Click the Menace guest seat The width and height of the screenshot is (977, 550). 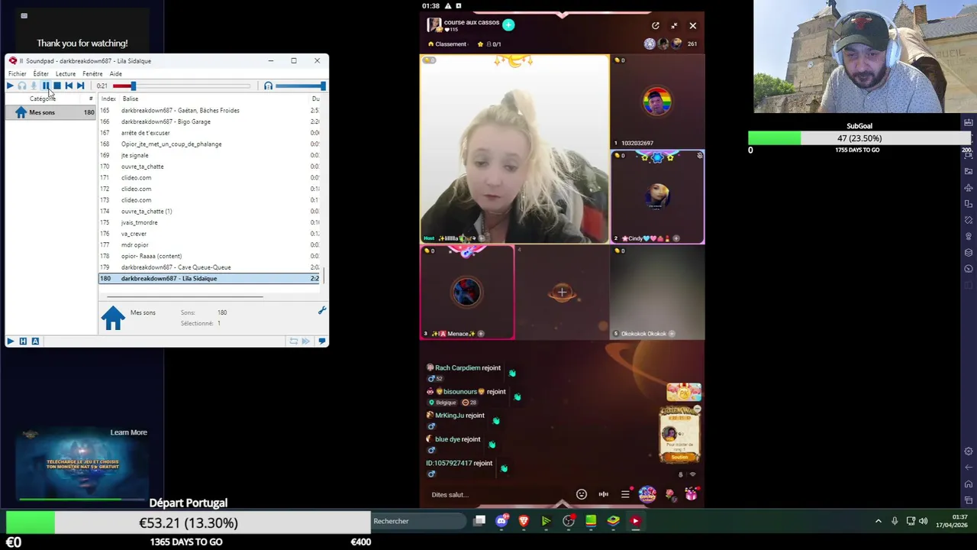pyautogui.click(x=467, y=292)
